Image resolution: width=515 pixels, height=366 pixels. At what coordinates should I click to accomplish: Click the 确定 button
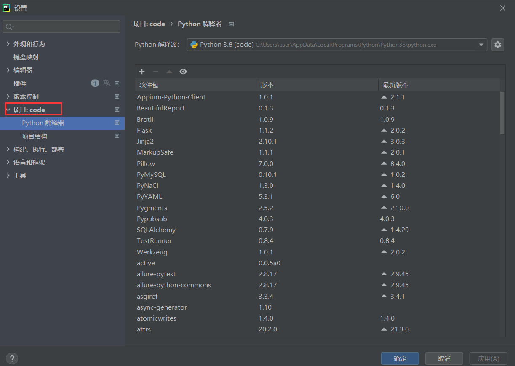point(400,358)
